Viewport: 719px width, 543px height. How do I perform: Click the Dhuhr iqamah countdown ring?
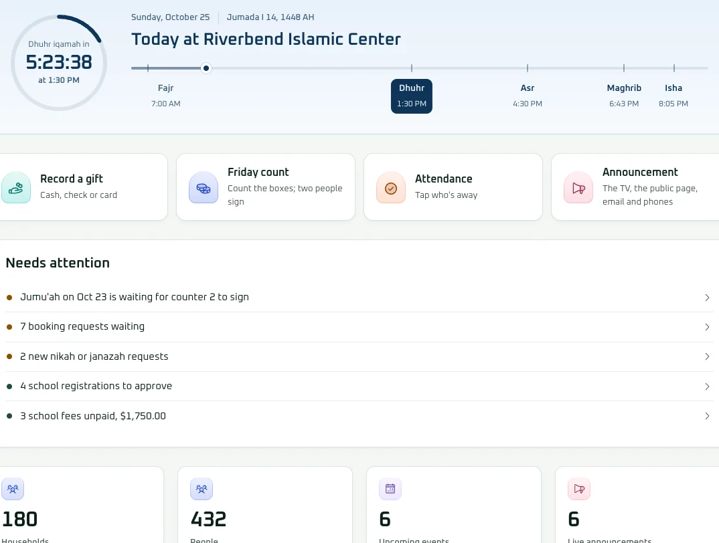coord(59,62)
